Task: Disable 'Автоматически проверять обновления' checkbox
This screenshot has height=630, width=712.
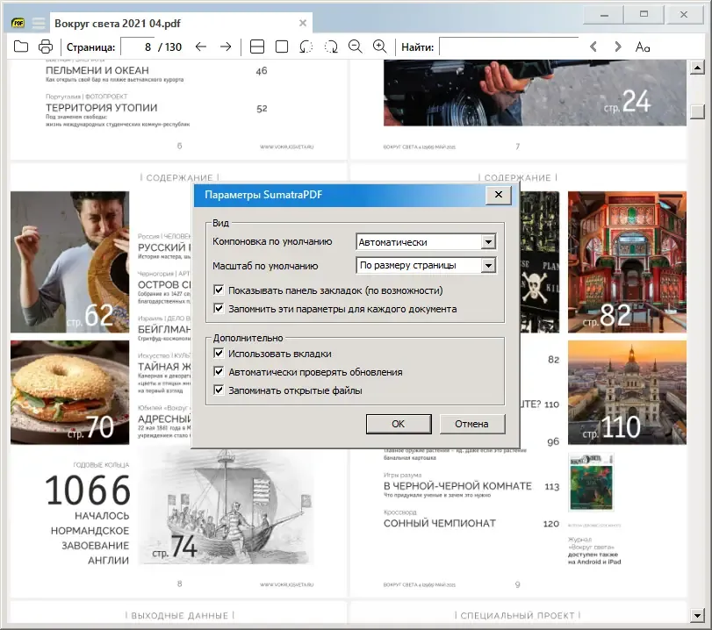Action: point(219,372)
